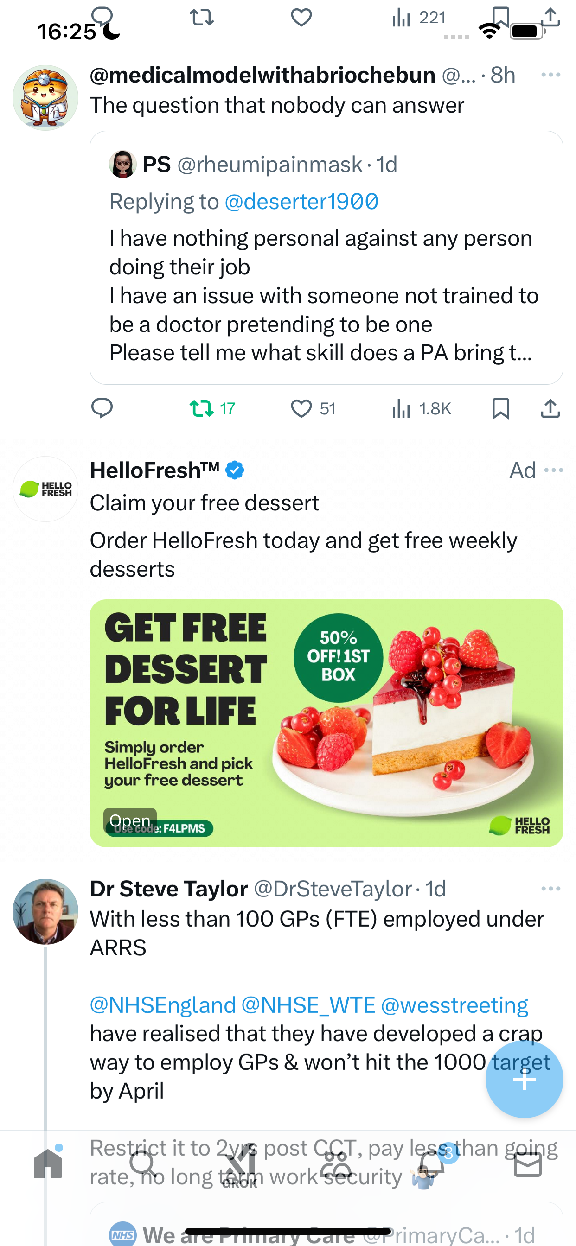Share the medicalmodelwithabriochebun tweet

pos(550,408)
